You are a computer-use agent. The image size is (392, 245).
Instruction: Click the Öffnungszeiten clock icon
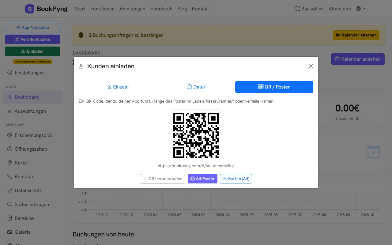(9, 149)
